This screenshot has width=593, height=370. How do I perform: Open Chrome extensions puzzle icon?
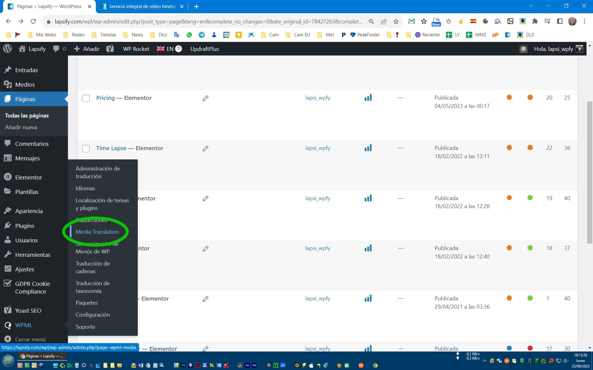pyautogui.click(x=535, y=21)
